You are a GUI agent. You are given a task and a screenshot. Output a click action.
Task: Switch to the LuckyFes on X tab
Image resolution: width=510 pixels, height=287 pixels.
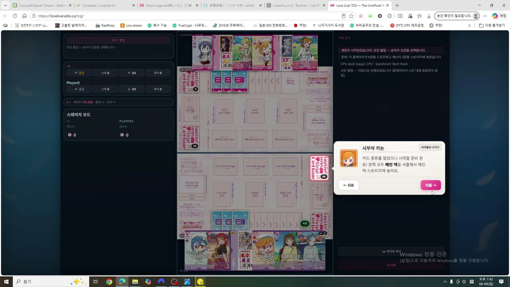coord(295,6)
